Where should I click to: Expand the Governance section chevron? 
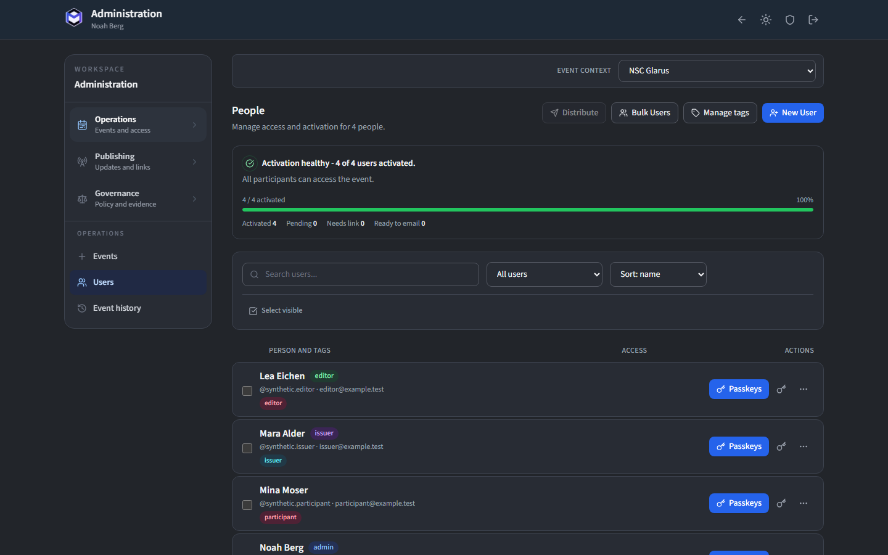click(x=194, y=199)
